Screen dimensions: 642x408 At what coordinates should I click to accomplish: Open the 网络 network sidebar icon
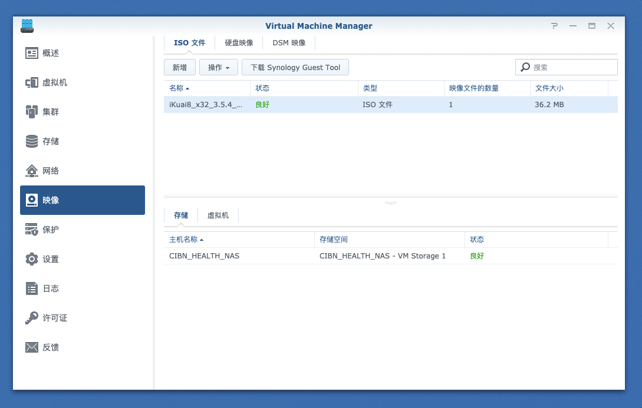(31, 171)
